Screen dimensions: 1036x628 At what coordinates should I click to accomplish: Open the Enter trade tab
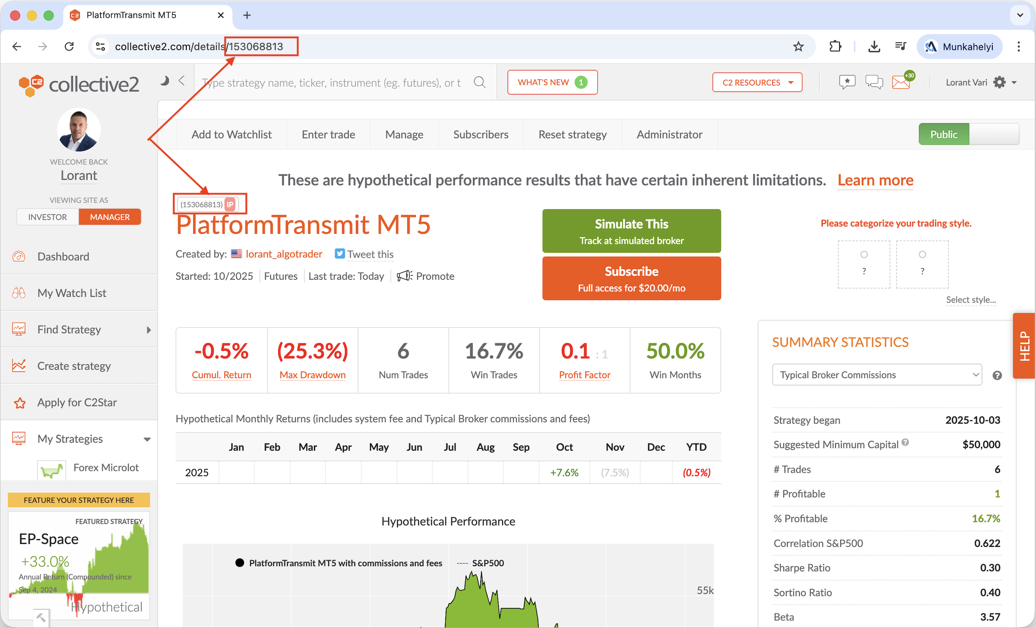click(x=328, y=134)
